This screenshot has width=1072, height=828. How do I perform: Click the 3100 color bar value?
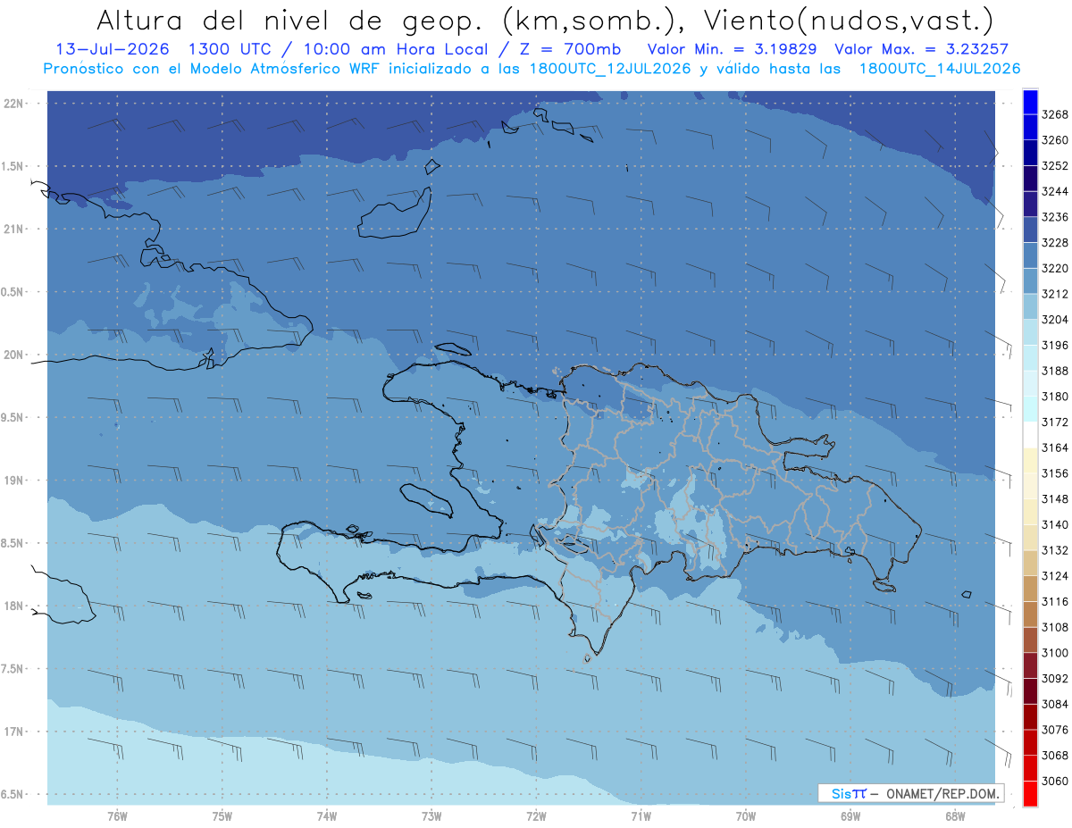pos(1055,653)
